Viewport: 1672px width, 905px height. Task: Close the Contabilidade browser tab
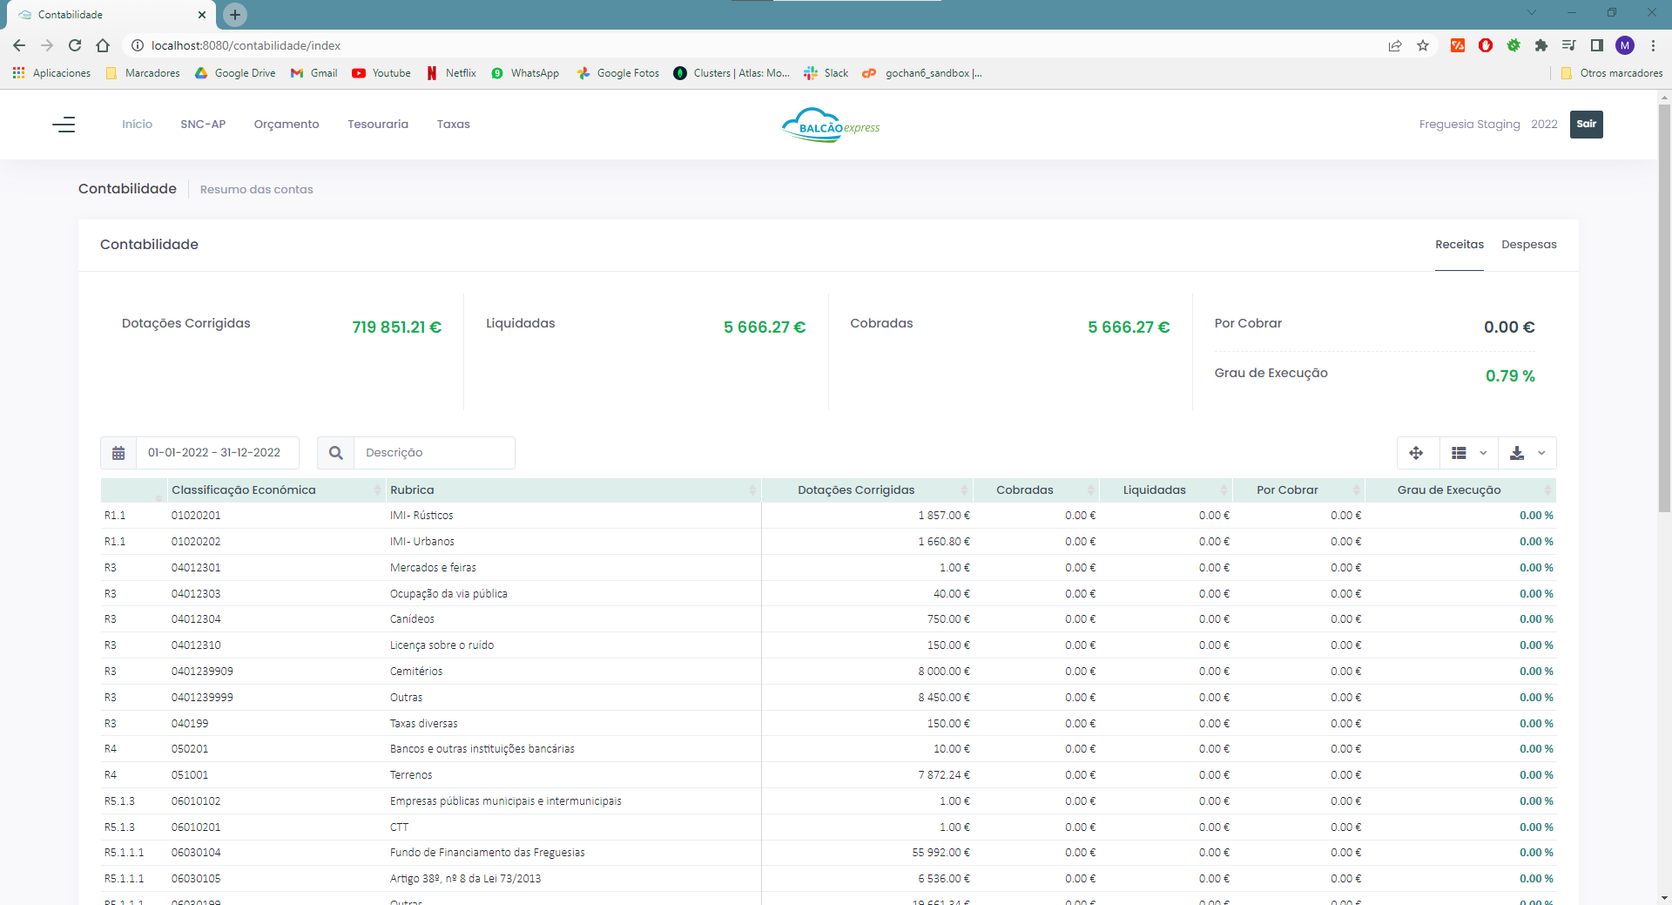[202, 15]
